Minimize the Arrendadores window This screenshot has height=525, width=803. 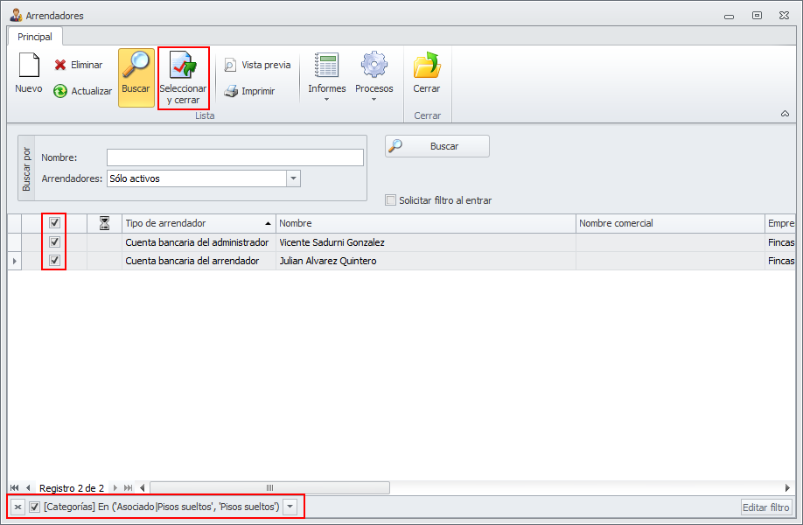[x=729, y=16]
